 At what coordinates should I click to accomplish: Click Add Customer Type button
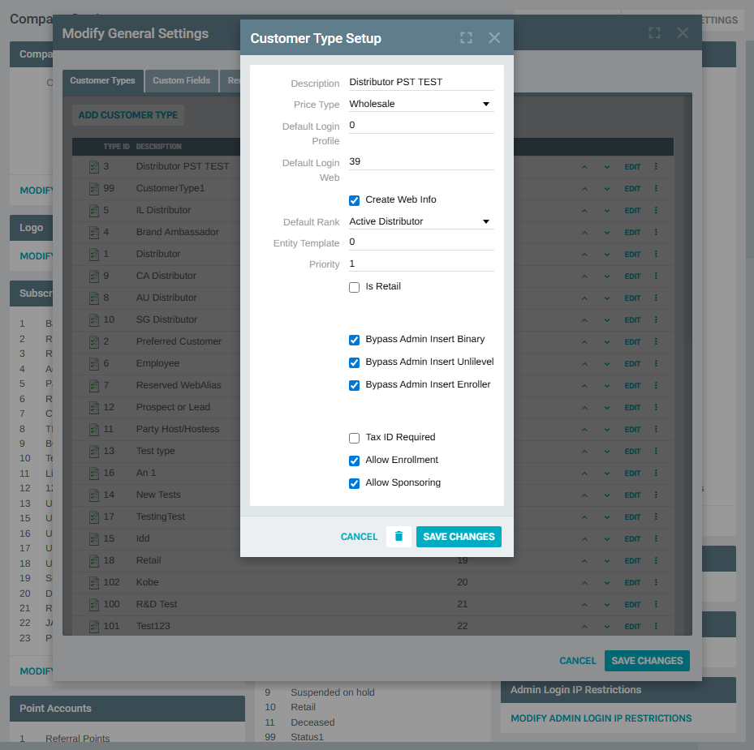point(128,115)
